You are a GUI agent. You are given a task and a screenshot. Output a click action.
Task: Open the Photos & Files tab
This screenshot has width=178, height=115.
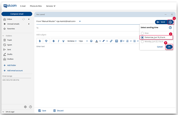pyautogui.click(x=36, y=6)
